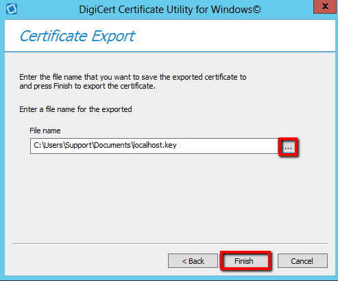Click 'Enter a file name for the exported' text
The width and height of the screenshot is (338, 281).
[75, 109]
